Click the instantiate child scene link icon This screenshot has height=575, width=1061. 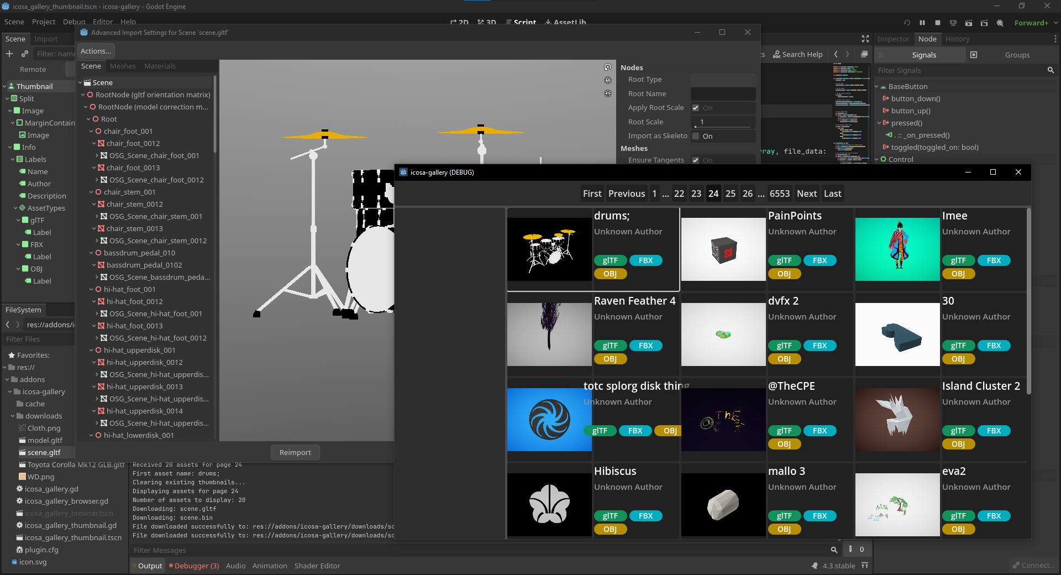pyautogui.click(x=25, y=54)
